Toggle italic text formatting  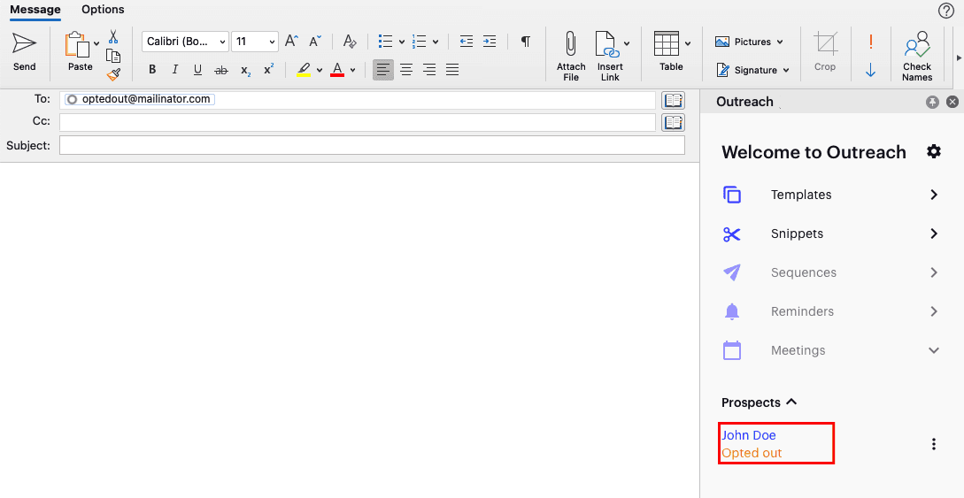(x=174, y=70)
